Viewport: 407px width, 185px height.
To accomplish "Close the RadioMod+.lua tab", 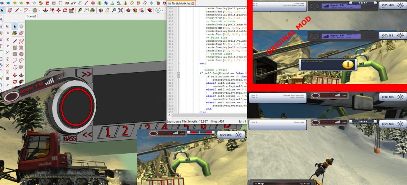I will click(x=194, y=4).
